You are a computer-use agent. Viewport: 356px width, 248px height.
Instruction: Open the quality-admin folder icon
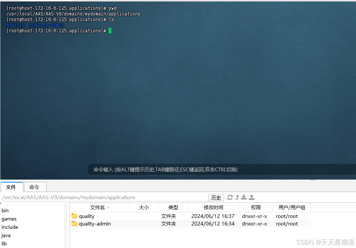tap(75, 224)
